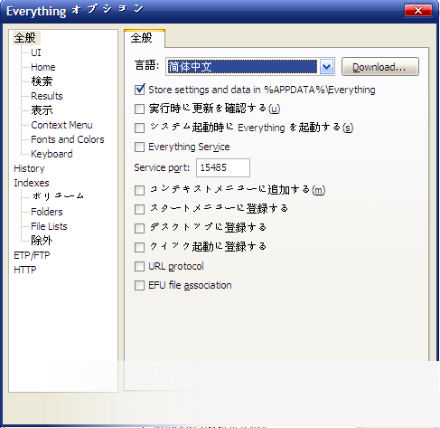
Task: Open ボリューム under Indexes
Action: [58, 196]
